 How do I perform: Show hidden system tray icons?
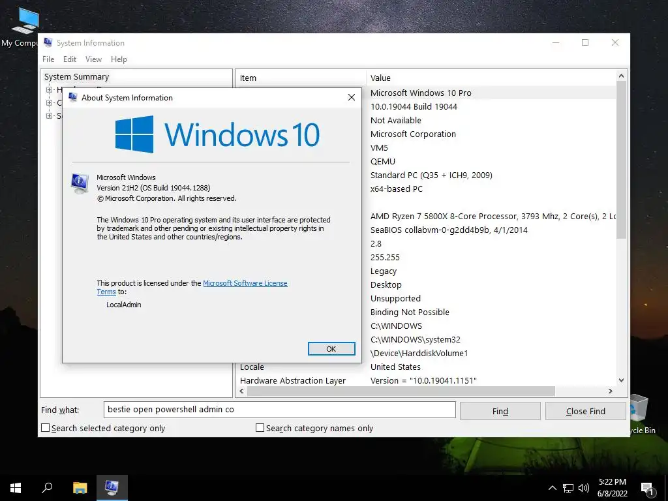click(x=552, y=488)
